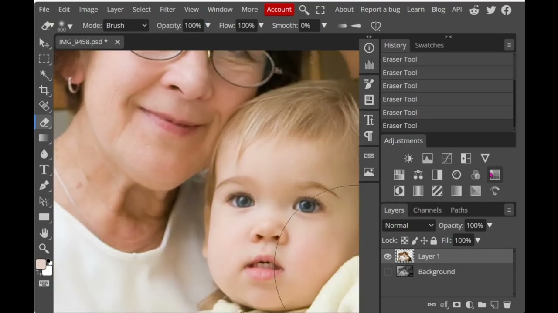
Task: Add Curves adjustment
Action: pos(447,159)
